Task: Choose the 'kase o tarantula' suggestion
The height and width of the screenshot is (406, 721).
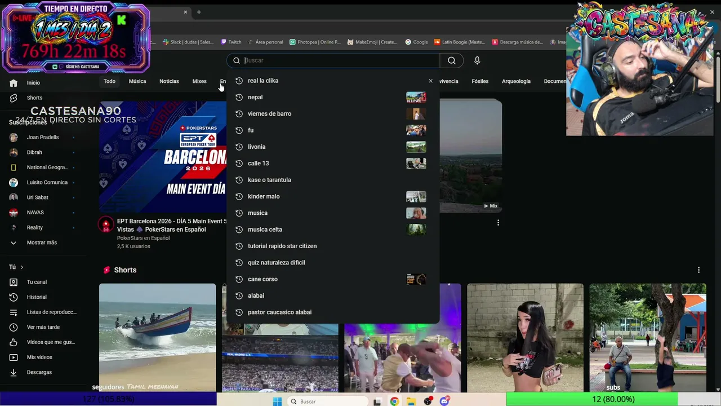Action: pyautogui.click(x=333, y=180)
